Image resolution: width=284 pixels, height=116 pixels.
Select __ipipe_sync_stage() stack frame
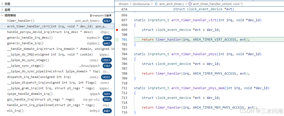[x=57, y=66]
